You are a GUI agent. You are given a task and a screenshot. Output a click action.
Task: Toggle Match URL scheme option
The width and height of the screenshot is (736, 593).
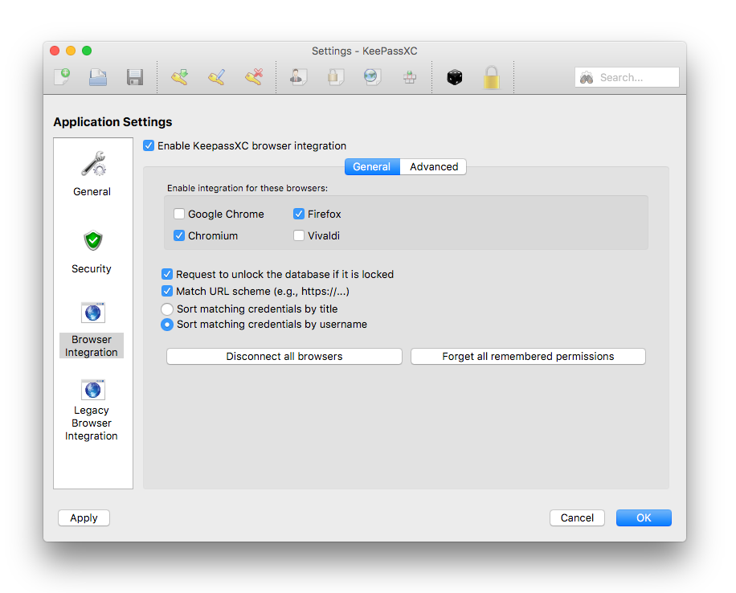pos(167,291)
